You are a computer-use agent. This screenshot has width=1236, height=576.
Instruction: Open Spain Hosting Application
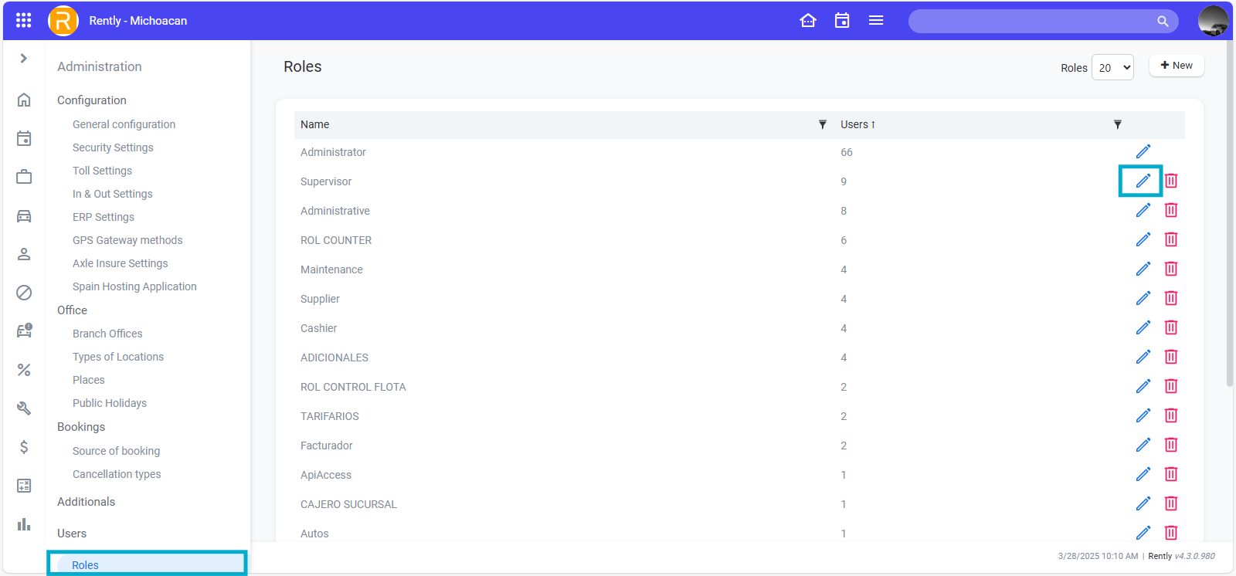pos(134,286)
